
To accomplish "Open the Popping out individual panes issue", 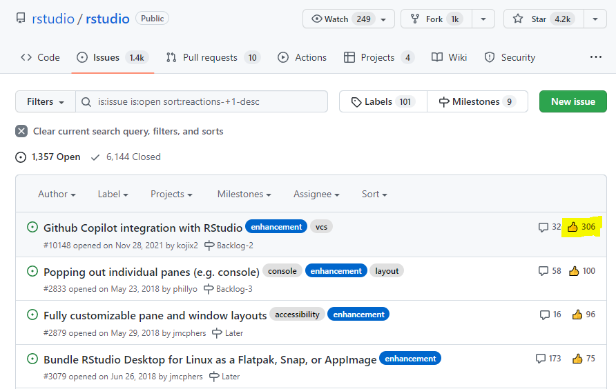I will (152, 272).
